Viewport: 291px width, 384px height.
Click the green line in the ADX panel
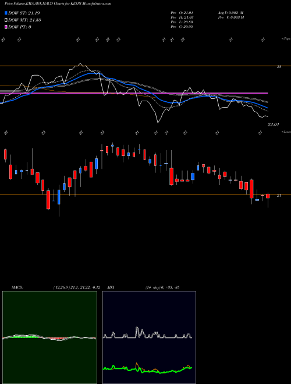click(147, 369)
